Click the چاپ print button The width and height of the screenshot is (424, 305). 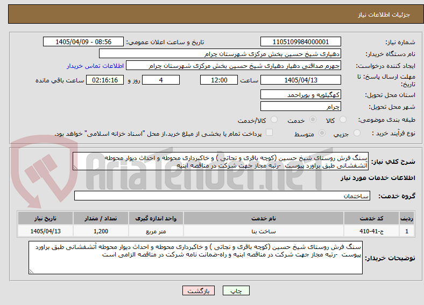236,290
